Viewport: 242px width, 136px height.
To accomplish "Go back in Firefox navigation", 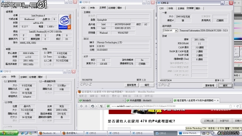I will tap(82, 106).
